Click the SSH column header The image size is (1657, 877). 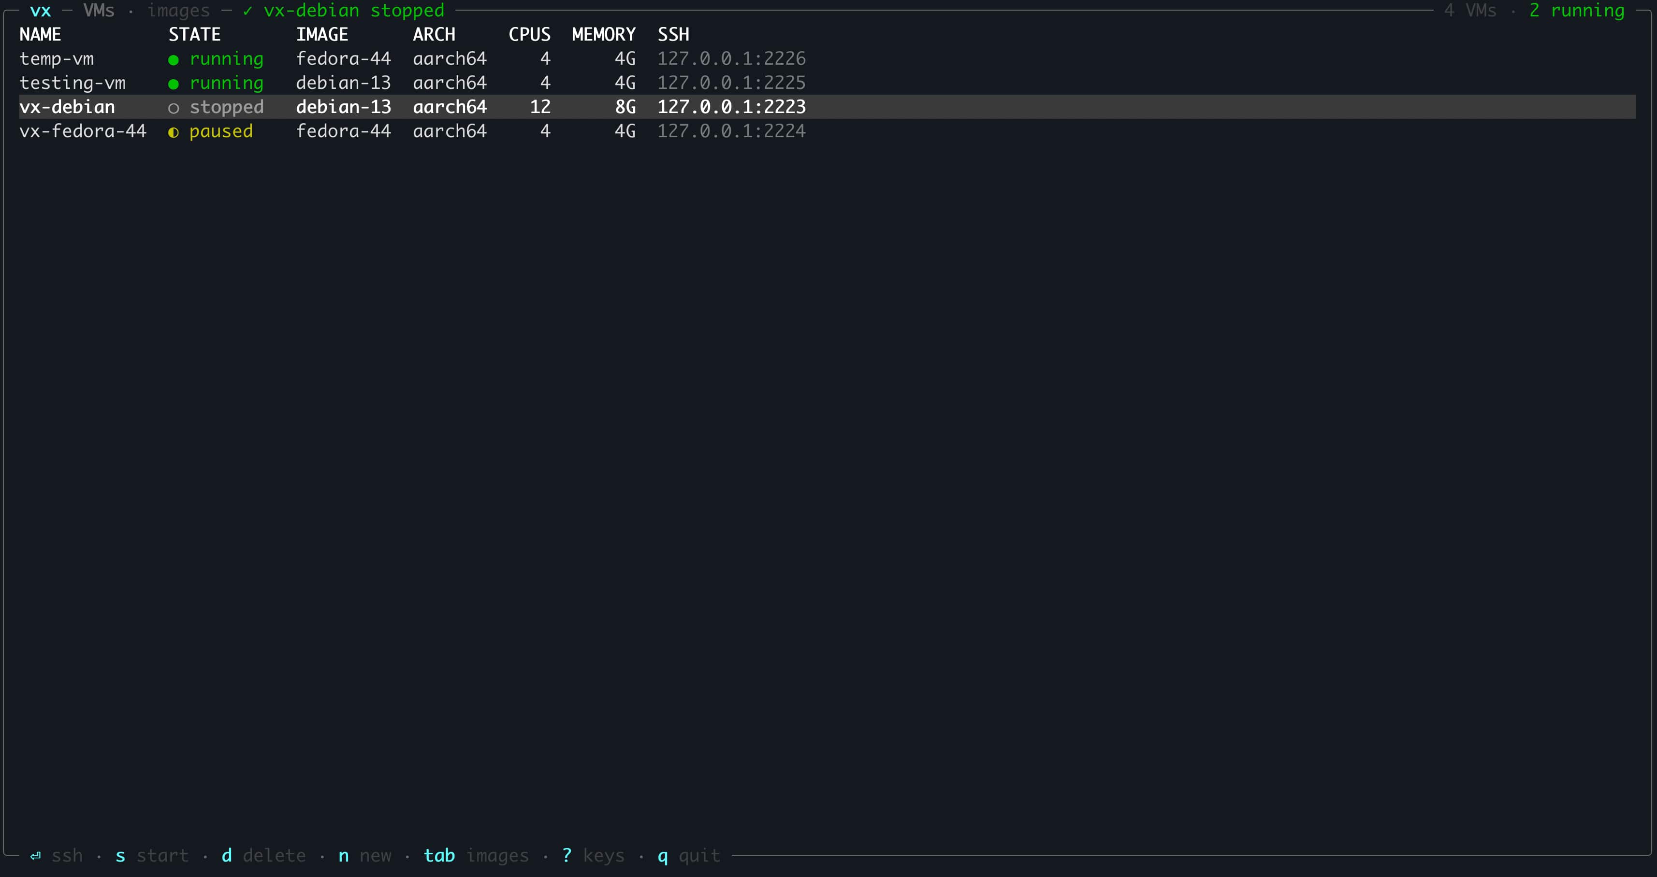[x=673, y=34]
